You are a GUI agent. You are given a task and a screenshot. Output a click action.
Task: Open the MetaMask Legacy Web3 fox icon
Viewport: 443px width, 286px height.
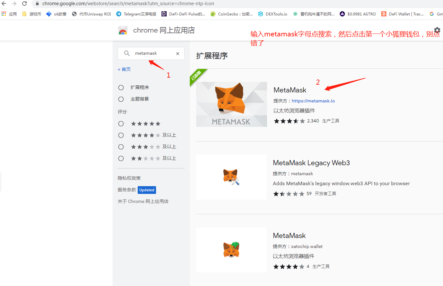(x=231, y=177)
